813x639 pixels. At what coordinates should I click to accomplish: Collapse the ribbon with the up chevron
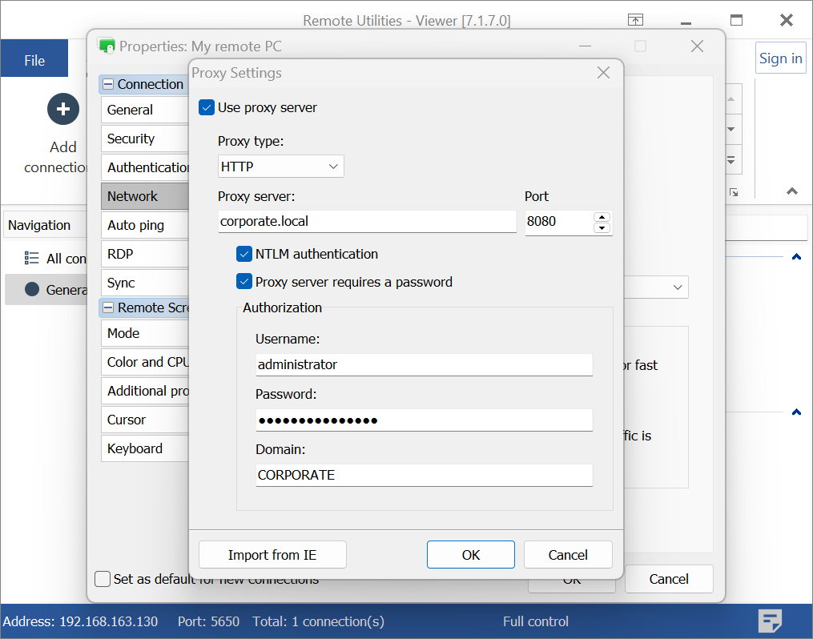pyautogui.click(x=792, y=191)
